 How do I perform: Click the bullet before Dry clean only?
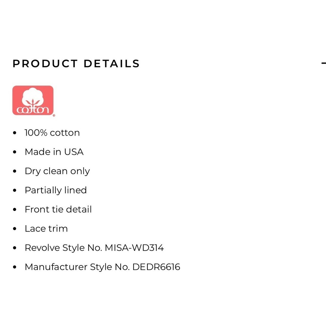pos(15,171)
